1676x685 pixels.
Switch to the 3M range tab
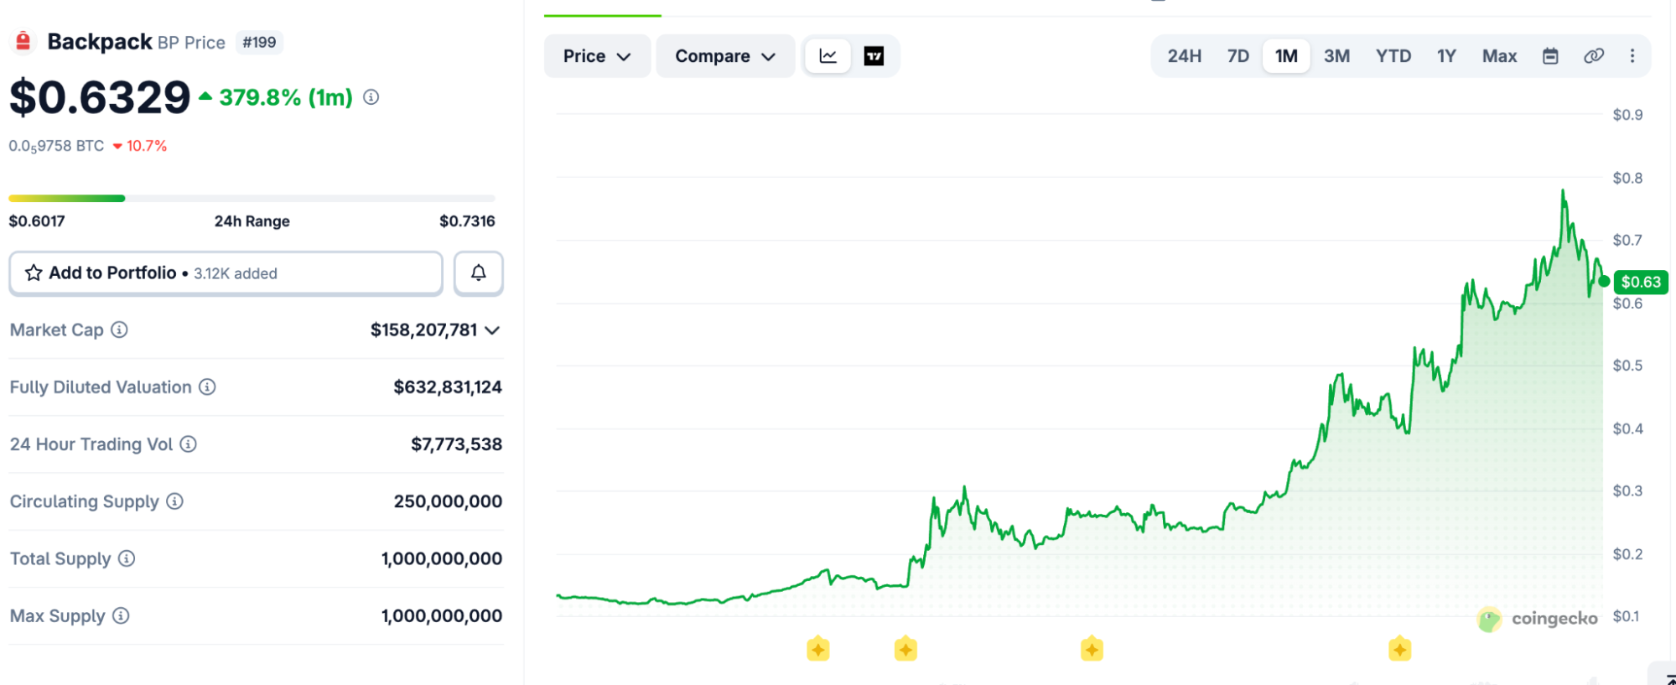pyautogui.click(x=1336, y=56)
